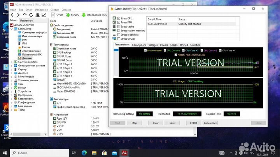The height and width of the screenshot is (157, 280).
Task: Open Сервис menu in AIDA64
Action: click(x=54, y=10)
